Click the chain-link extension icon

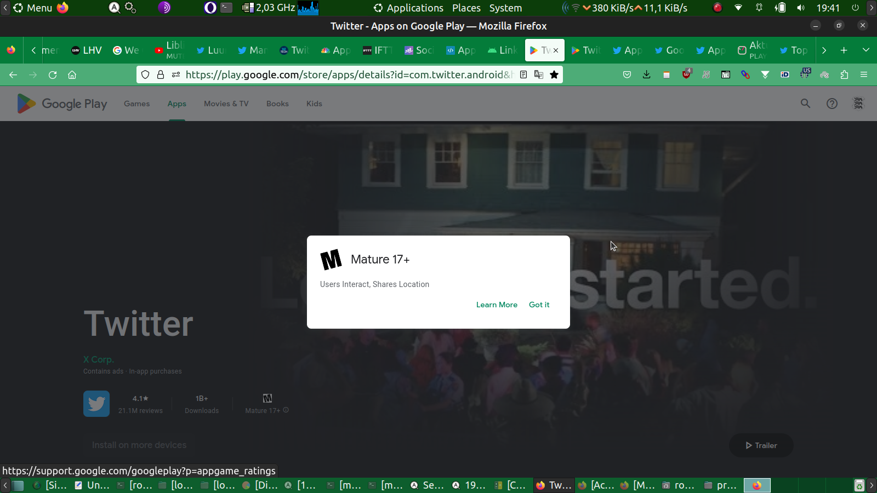pyautogui.click(x=745, y=75)
